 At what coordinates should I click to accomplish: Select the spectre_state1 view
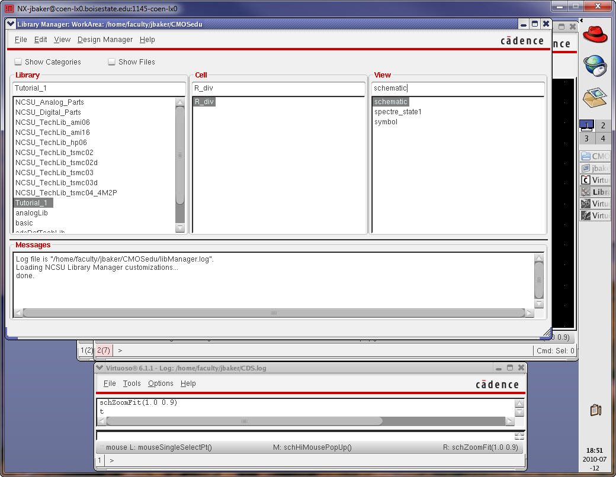coord(397,112)
